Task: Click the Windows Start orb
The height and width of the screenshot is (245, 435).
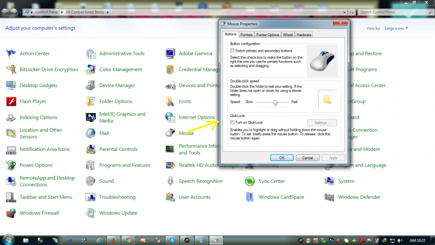Action: coord(9,240)
